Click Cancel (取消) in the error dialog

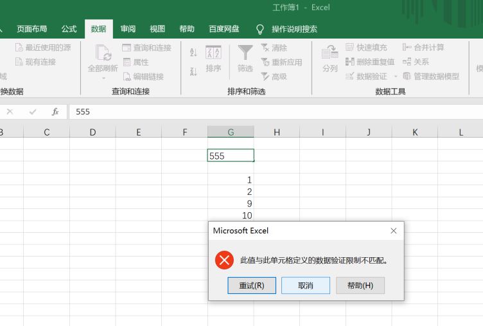pos(306,285)
